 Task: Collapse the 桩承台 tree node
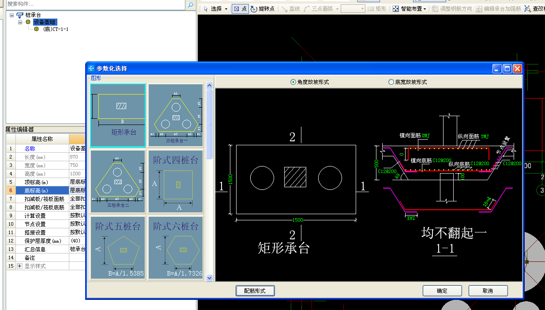point(11,15)
